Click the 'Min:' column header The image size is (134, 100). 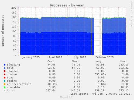point(75,61)
